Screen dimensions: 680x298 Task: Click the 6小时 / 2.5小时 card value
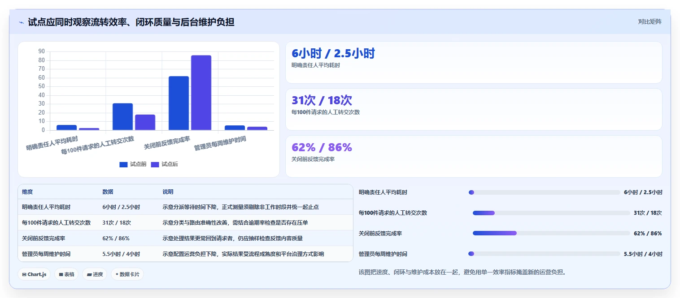pyautogui.click(x=333, y=54)
